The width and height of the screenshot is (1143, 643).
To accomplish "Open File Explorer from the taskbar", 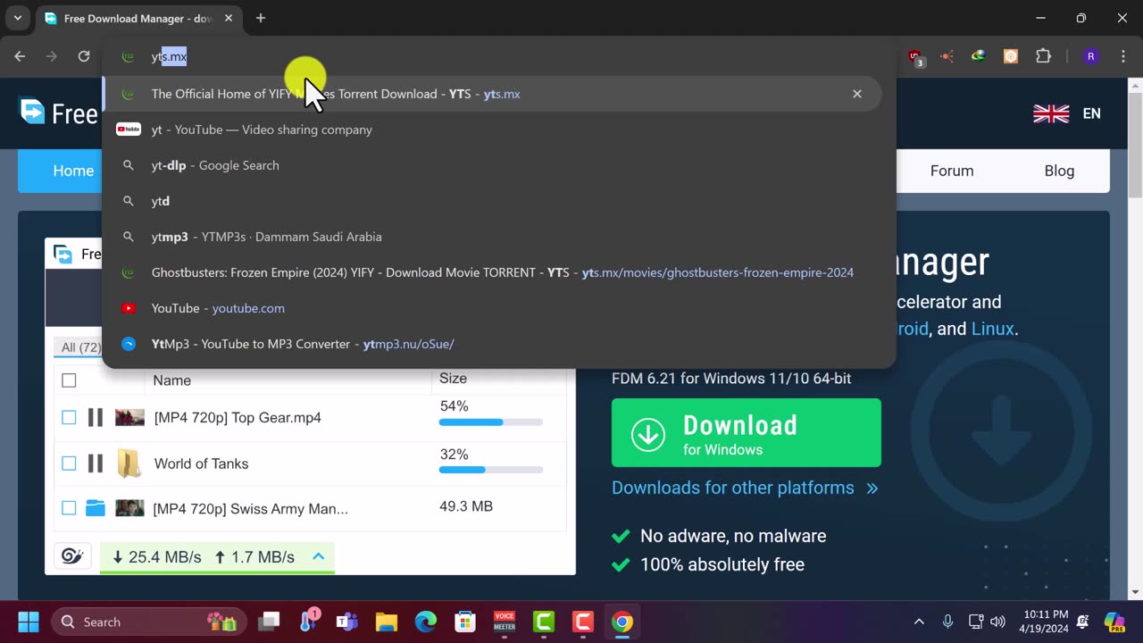I will coord(387,622).
